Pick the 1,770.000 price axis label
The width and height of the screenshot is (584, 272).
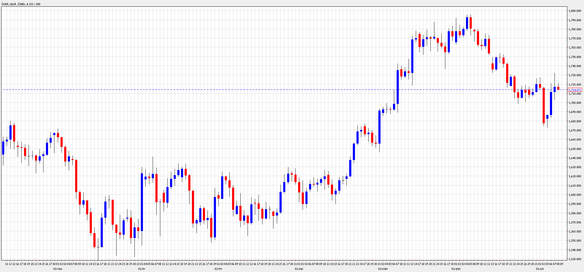[575, 39]
